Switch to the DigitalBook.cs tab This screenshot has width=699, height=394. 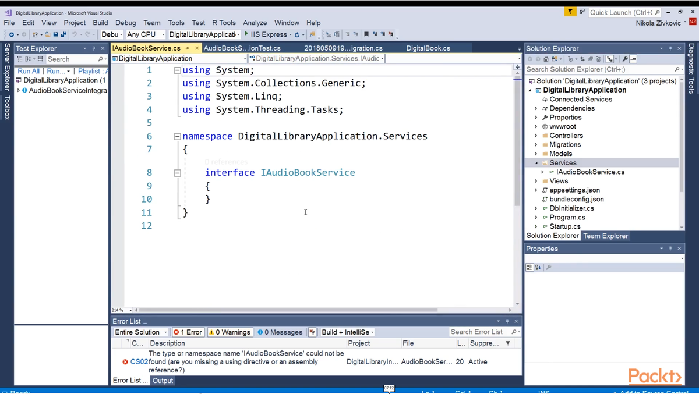428,48
